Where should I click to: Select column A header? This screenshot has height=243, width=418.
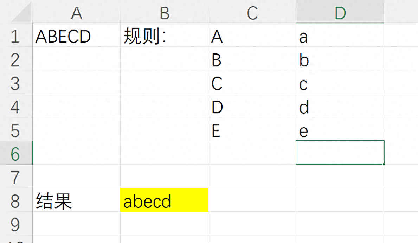77,12
